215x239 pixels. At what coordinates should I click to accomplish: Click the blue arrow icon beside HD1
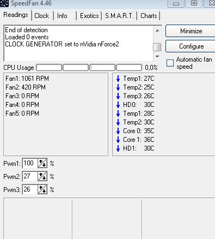coord(118,148)
